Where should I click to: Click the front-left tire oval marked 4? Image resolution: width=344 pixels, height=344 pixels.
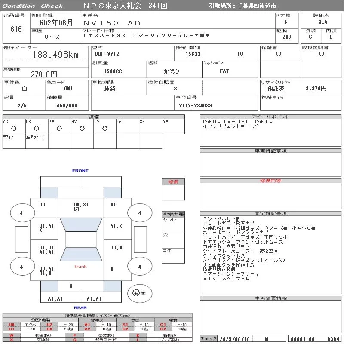(x=22, y=213)
